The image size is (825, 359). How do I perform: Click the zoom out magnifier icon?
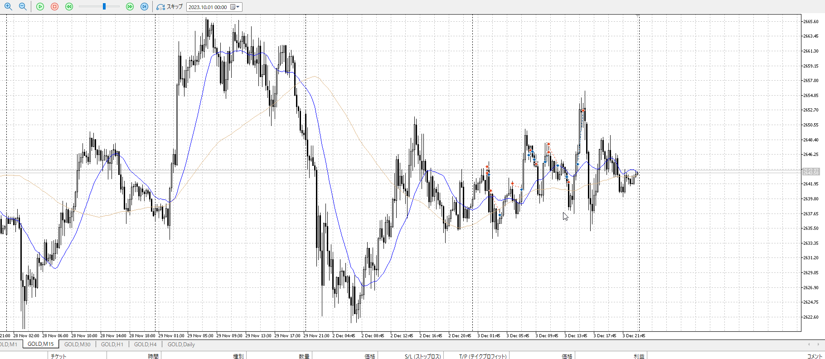[x=22, y=7]
